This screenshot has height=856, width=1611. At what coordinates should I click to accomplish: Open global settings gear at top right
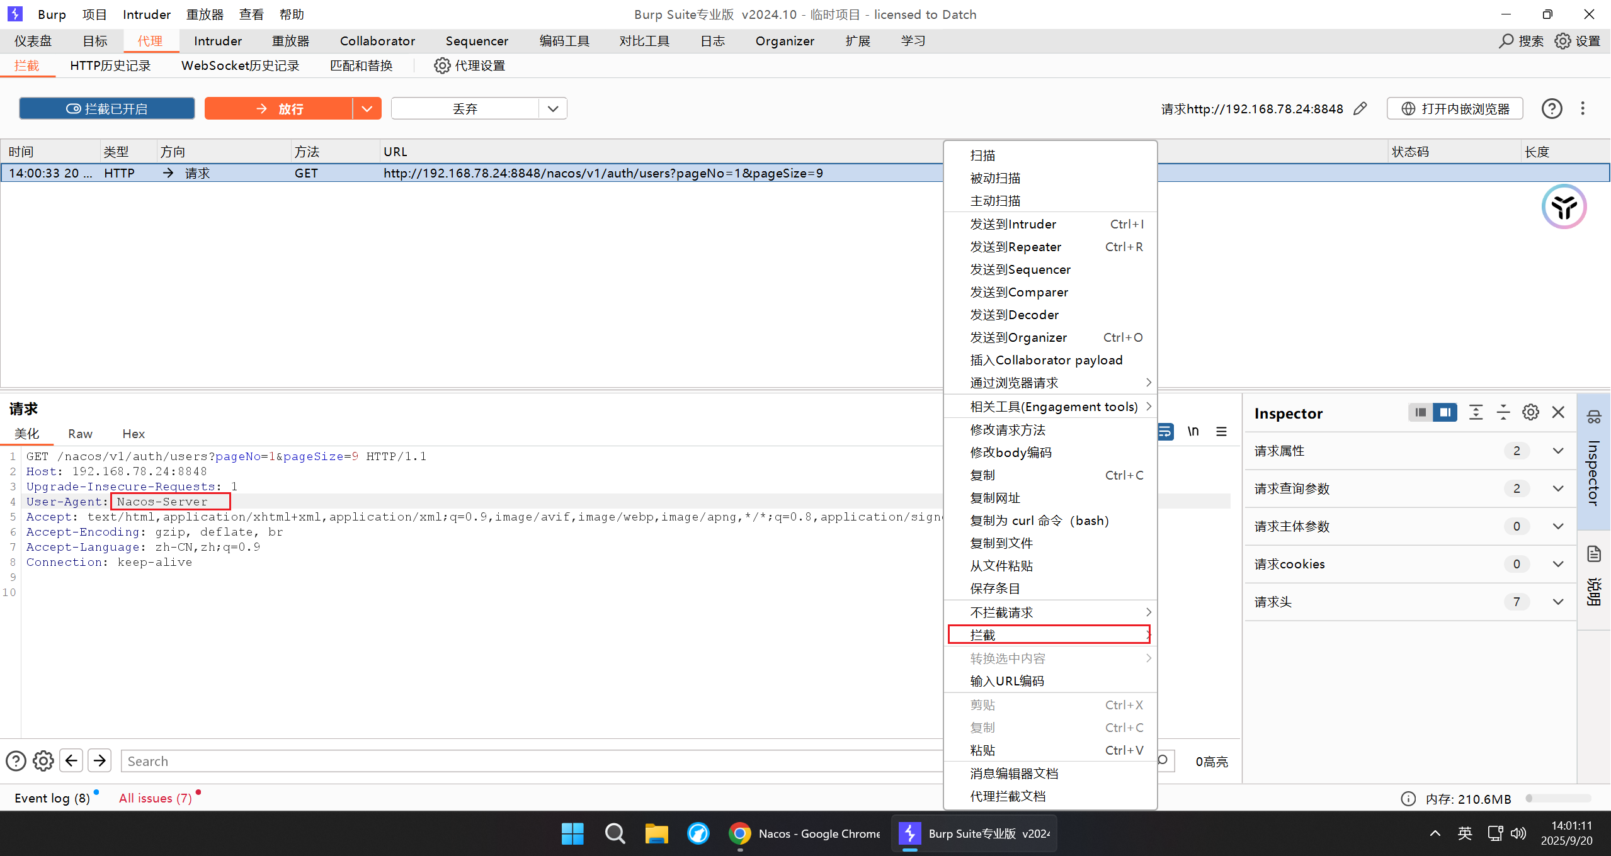(1563, 41)
